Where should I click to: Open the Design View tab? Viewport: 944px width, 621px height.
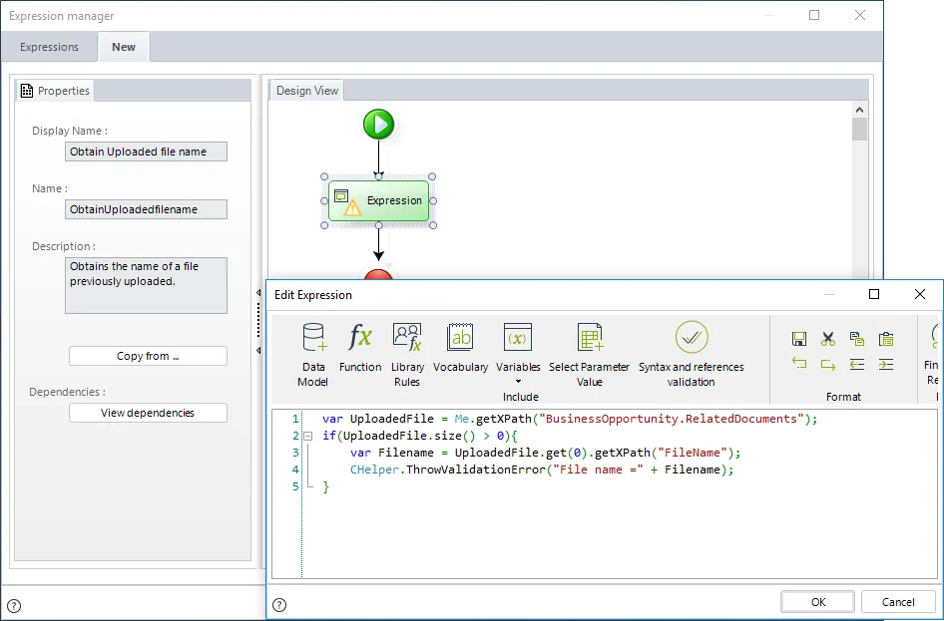(x=307, y=90)
